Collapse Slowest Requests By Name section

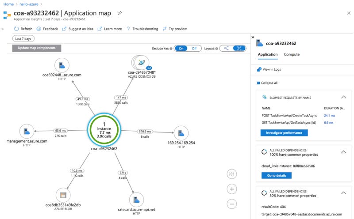(x=343, y=97)
